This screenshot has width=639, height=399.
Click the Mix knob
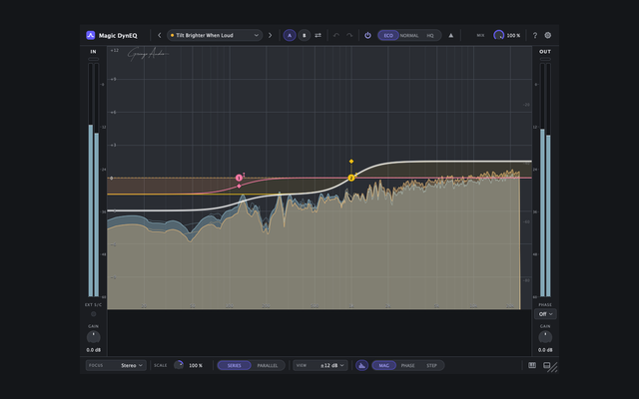coord(498,36)
